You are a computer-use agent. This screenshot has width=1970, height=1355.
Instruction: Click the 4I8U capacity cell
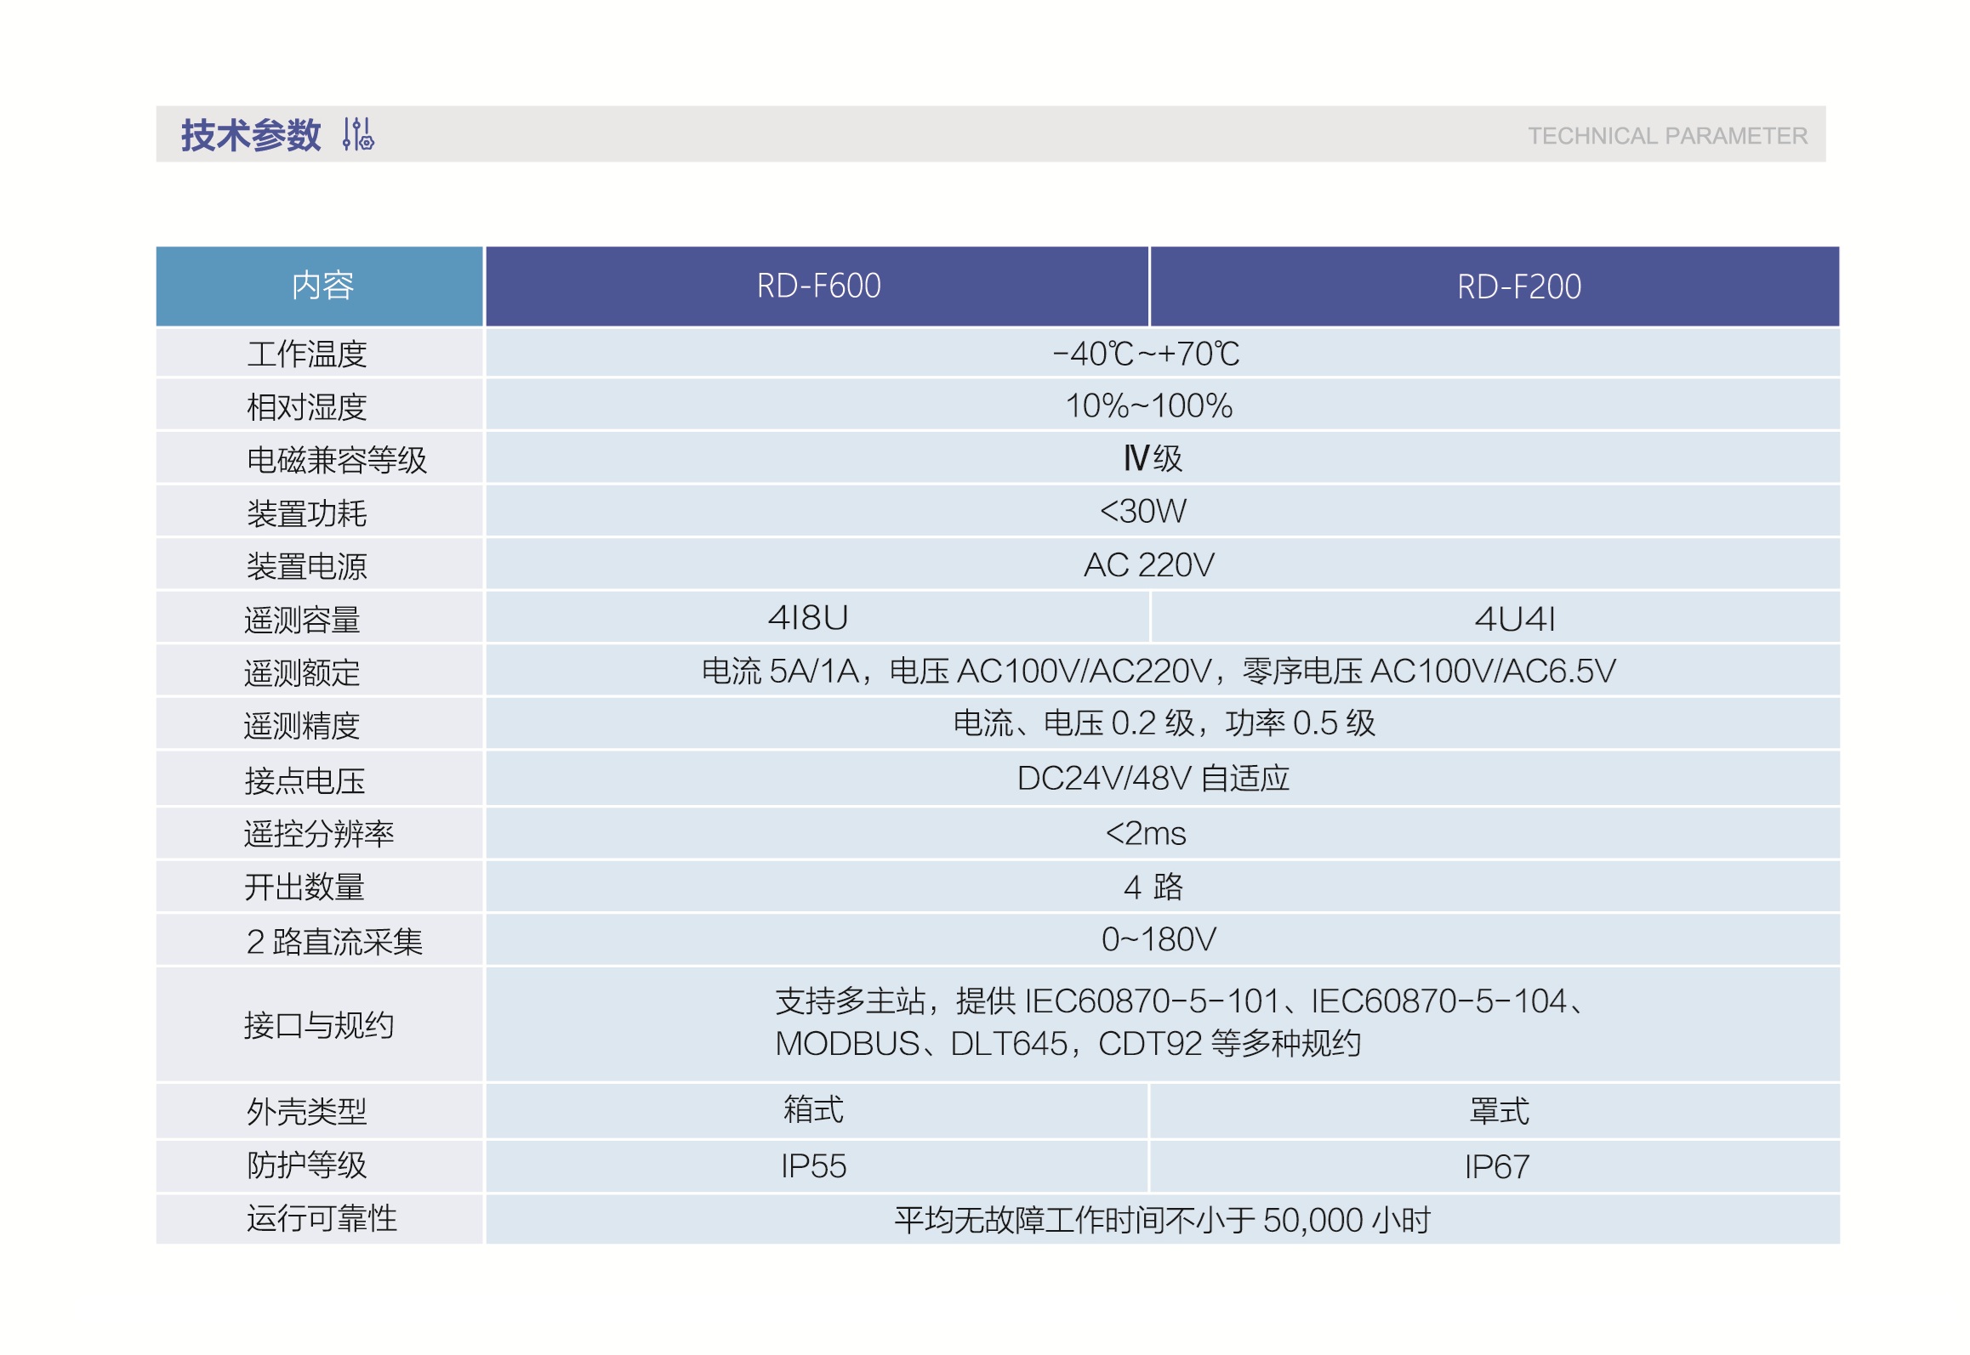coord(807,618)
